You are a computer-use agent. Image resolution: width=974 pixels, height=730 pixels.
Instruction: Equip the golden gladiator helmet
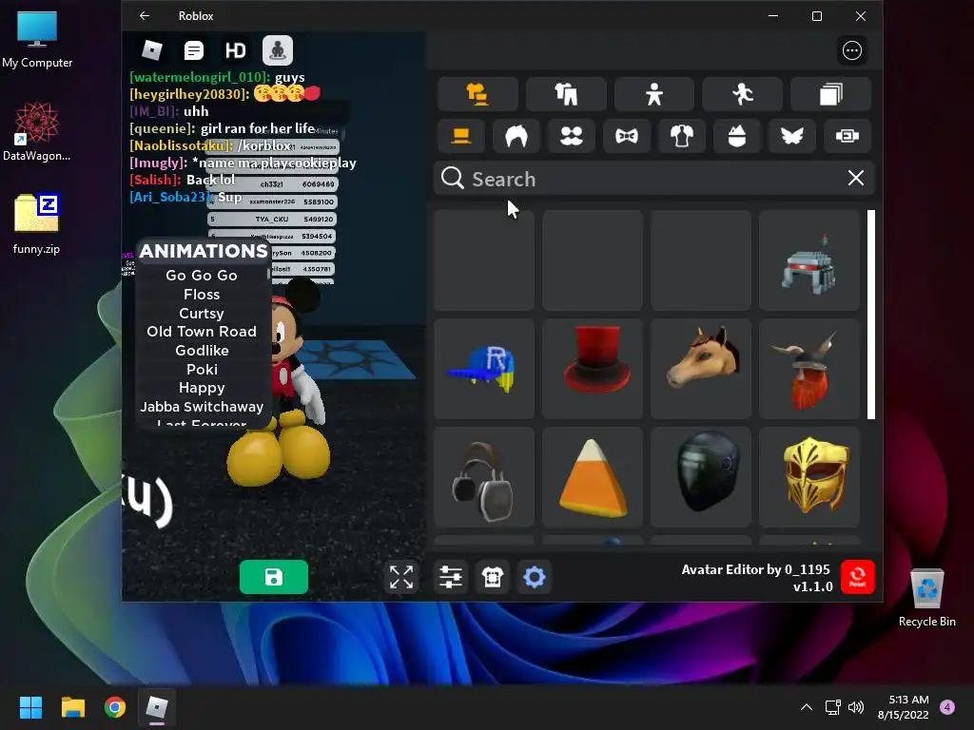click(x=809, y=477)
